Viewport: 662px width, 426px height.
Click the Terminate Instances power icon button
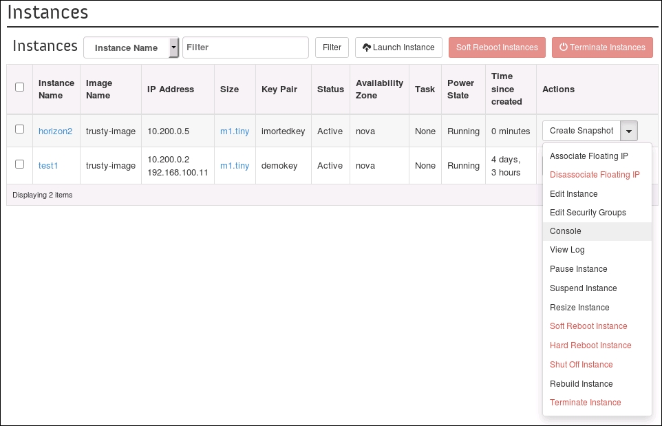(x=602, y=47)
